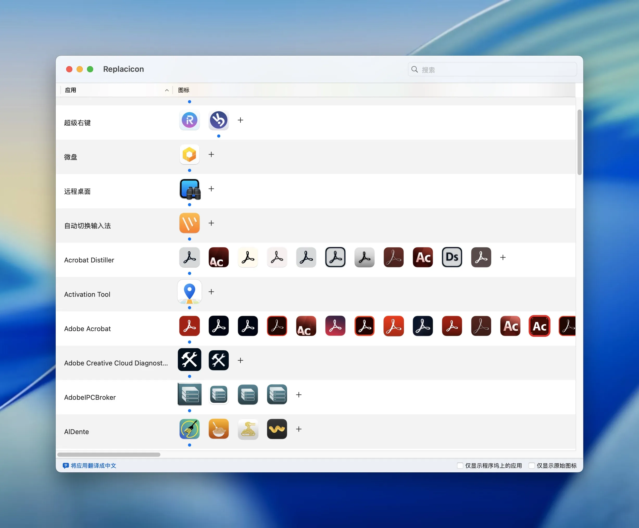Select the map pin icon for Activation Tool
The width and height of the screenshot is (639, 528).
pyautogui.click(x=189, y=292)
